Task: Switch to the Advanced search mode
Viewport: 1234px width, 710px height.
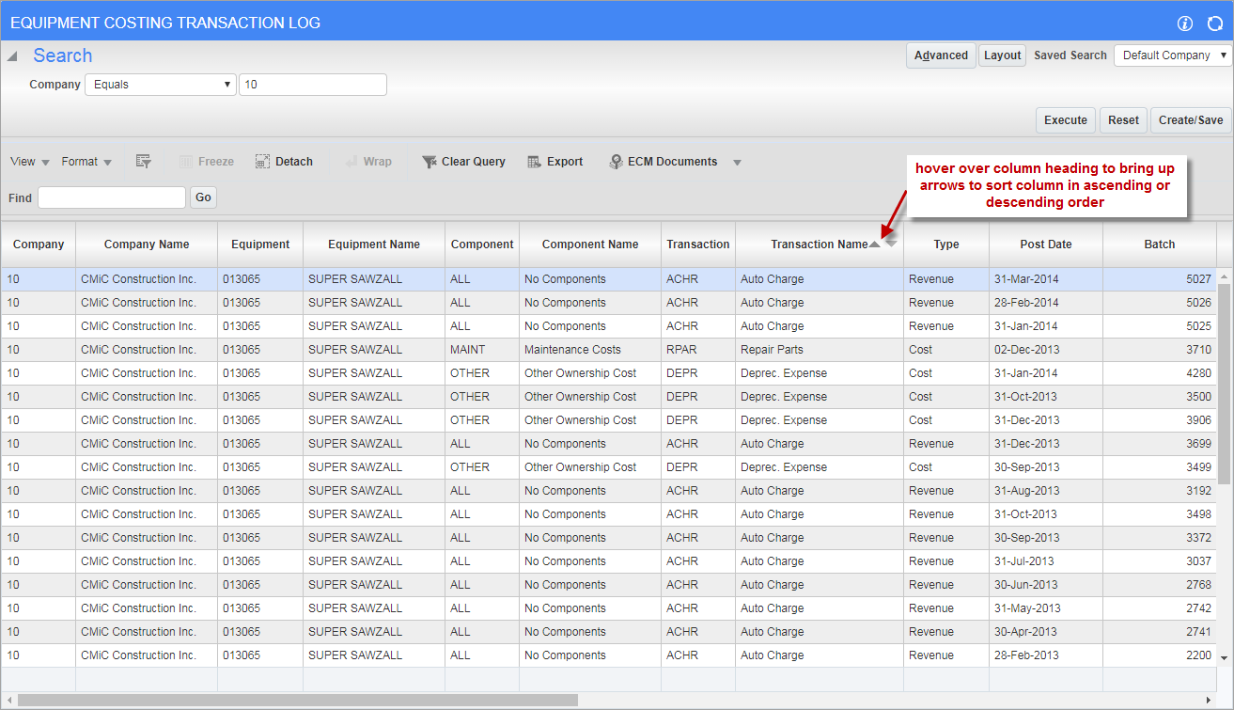Action: pos(941,55)
